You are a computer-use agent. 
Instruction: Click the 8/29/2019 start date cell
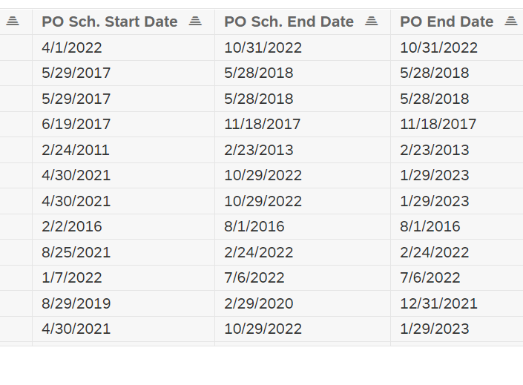pyautogui.click(x=76, y=303)
